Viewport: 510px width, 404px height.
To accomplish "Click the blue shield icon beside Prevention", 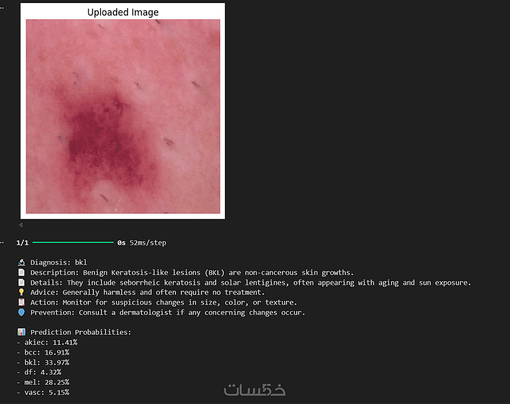I will pos(21,312).
